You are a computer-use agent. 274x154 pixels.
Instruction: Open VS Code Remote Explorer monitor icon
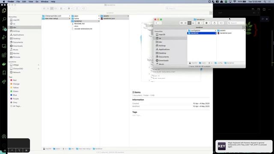(x=4, y=46)
